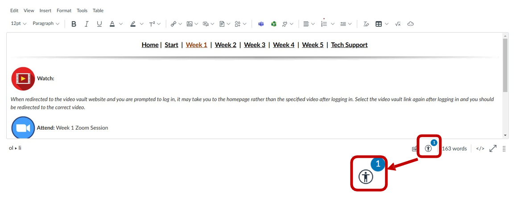Click the Icon Maker shapes icon

tap(238, 24)
